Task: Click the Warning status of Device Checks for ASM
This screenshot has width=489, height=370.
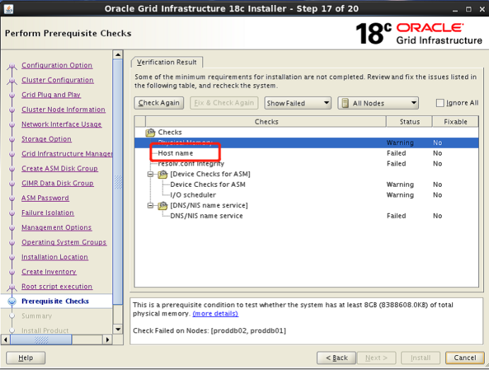Action: [x=400, y=185]
